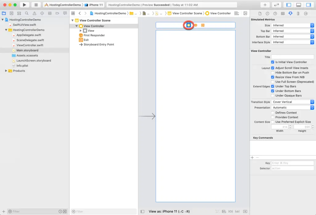Toggle Resize View From NIB

272,77
